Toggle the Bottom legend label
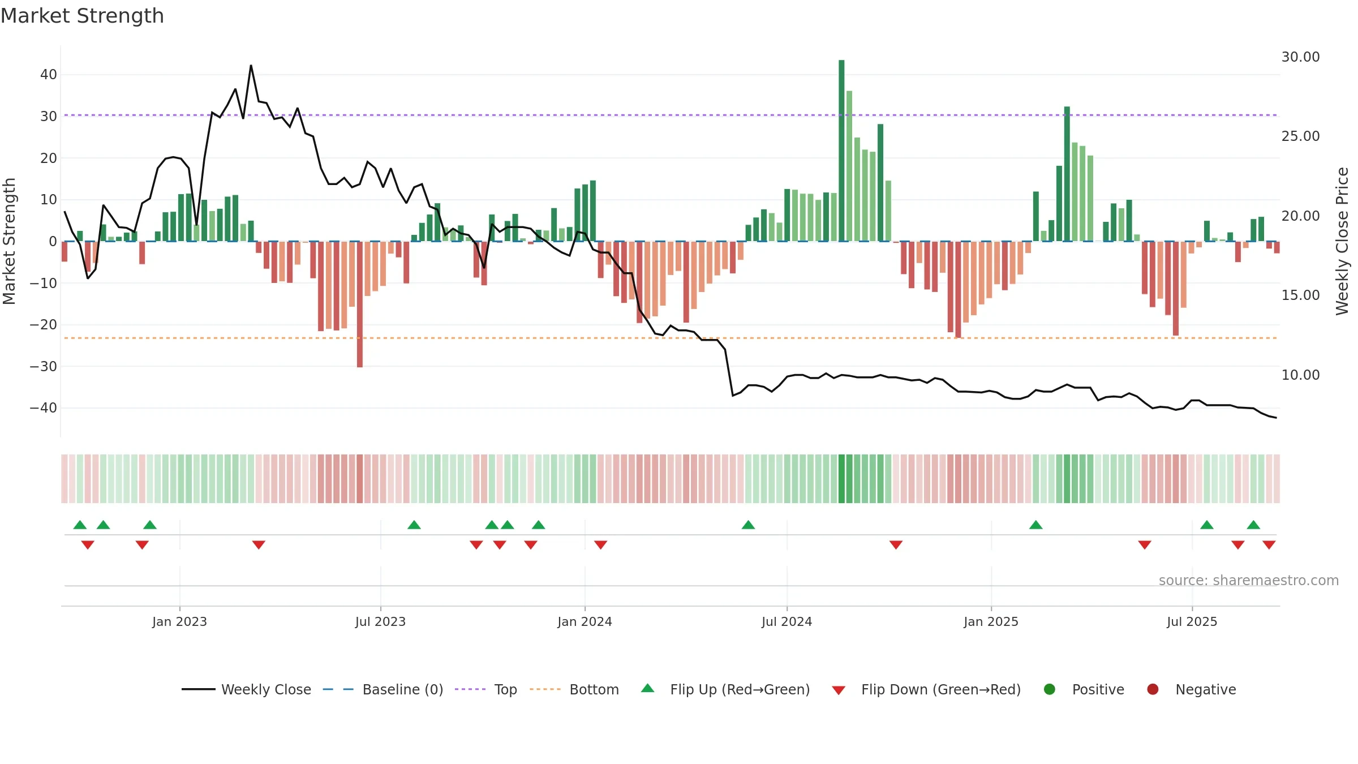Image resolution: width=1358 pixels, height=764 pixels. point(594,690)
